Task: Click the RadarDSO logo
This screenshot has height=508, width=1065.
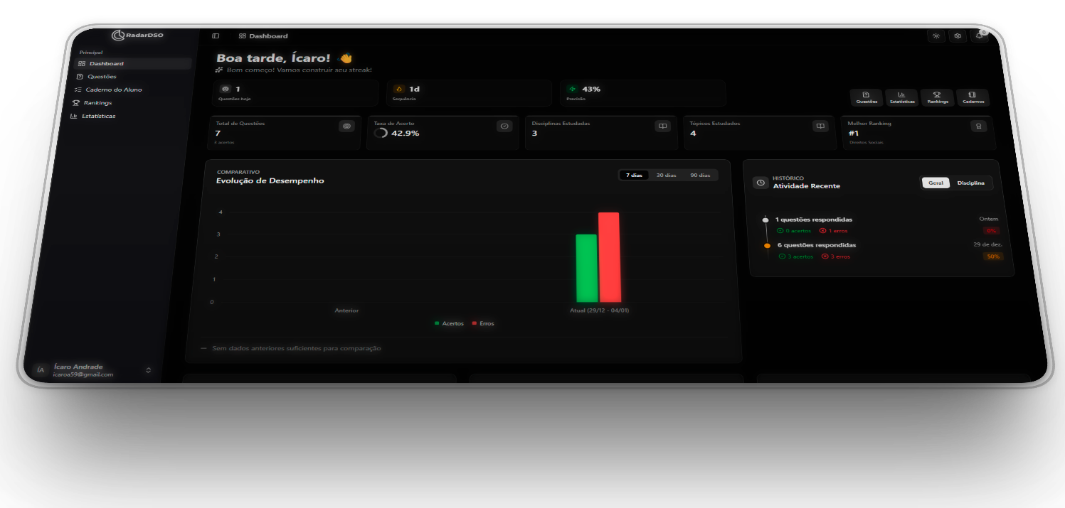Action: point(137,36)
